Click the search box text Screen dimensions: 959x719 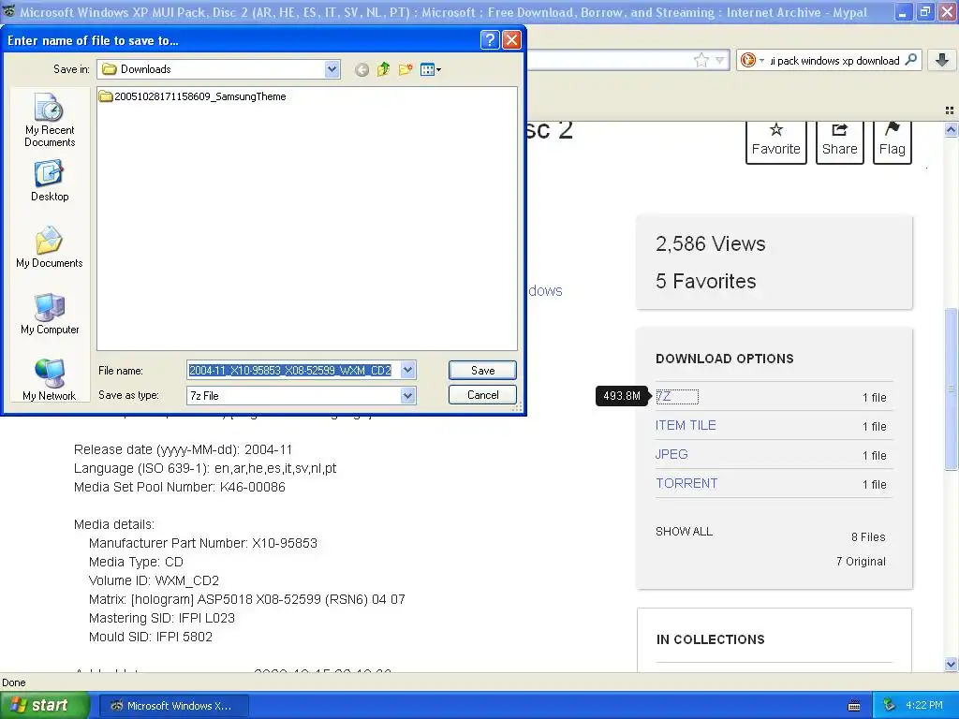[834, 61]
